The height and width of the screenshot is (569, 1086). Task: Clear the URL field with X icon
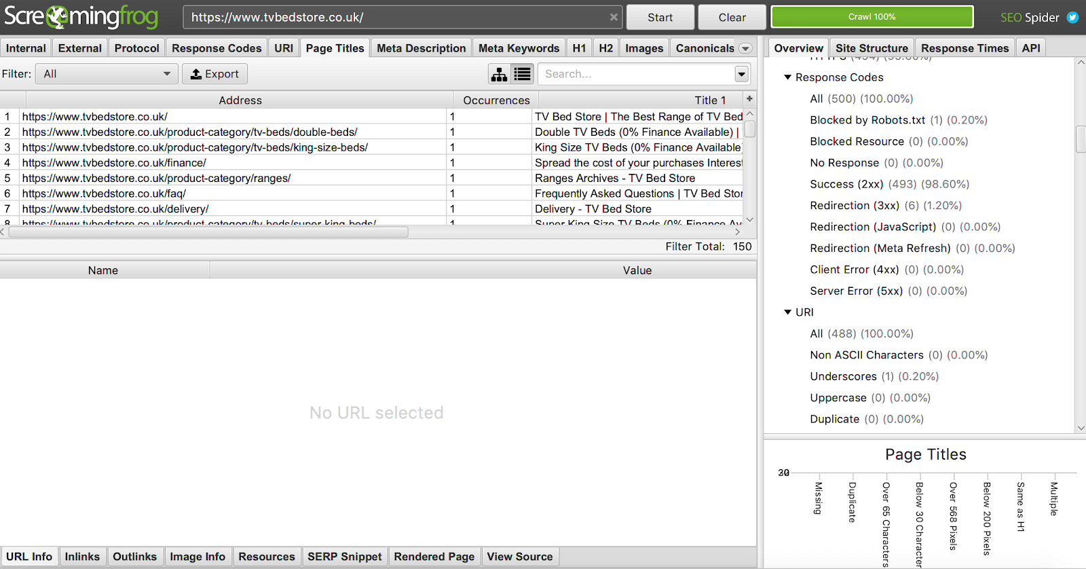(x=614, y=18)
